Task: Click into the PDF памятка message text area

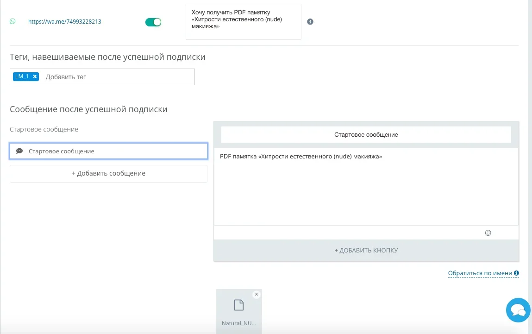Action: 366,187
